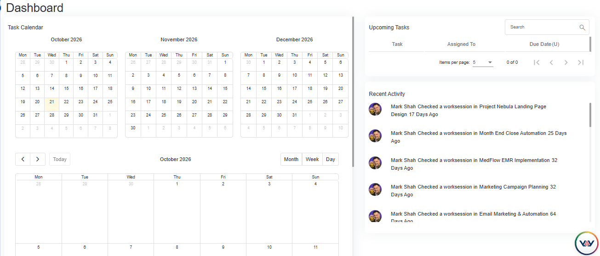This screenshot has height=256, width=600.
Task: Navigate calendar to previous month
Action: 23,159
